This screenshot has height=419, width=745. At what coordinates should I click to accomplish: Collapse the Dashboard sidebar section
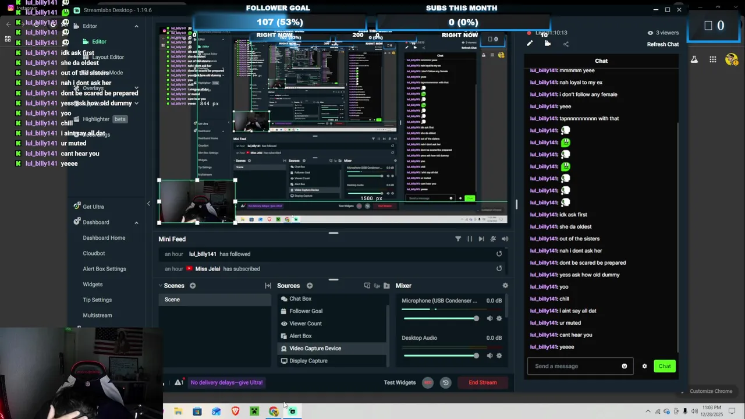pos(136,222)
